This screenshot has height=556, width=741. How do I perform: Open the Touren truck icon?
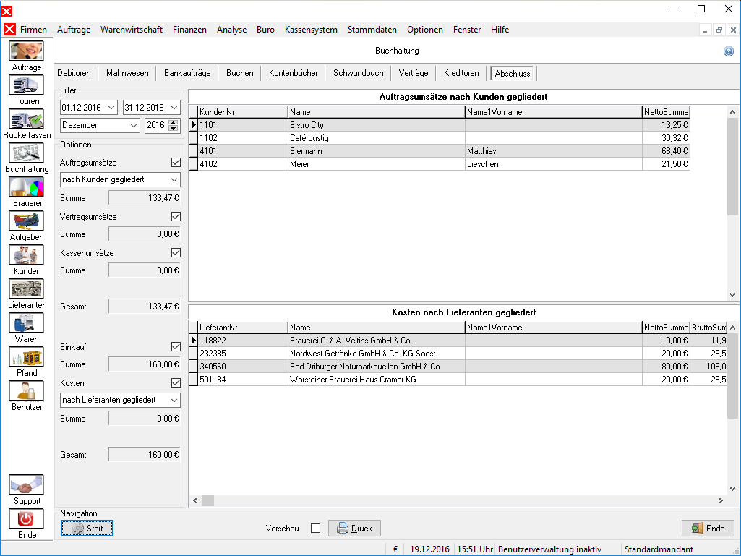click(27, 85)
